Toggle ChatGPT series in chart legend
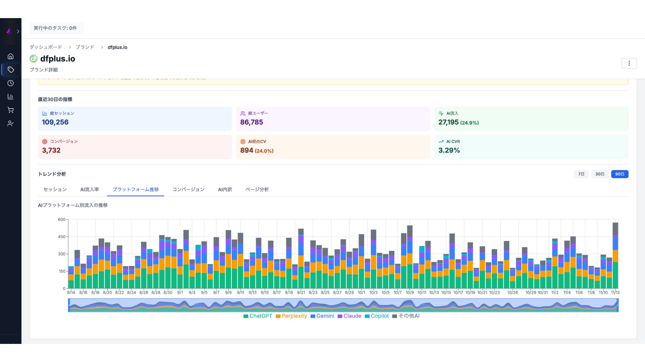The height and width of the screenshot is (362, 645). (258, 316)
